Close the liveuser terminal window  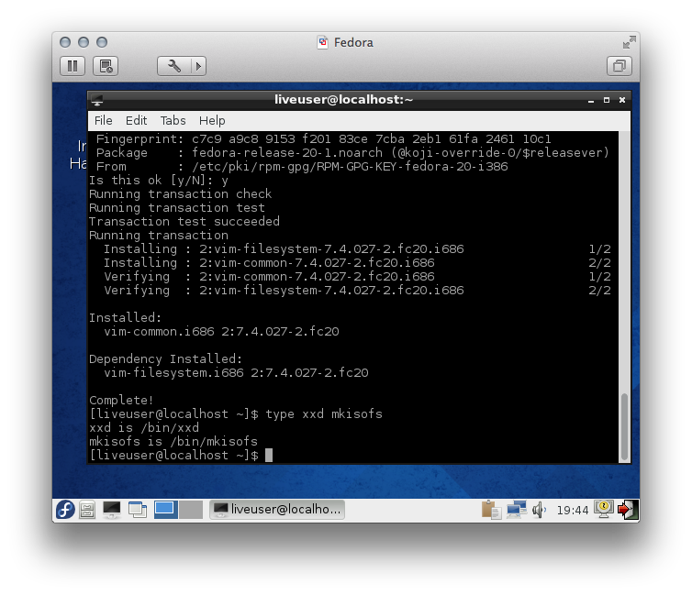click(622, 101)
